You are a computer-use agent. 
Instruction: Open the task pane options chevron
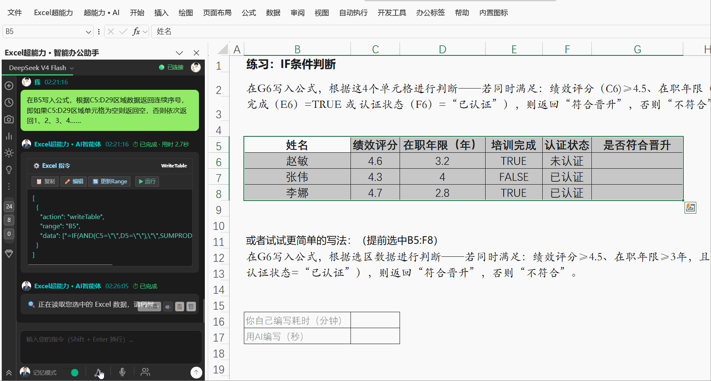(180, 53)
